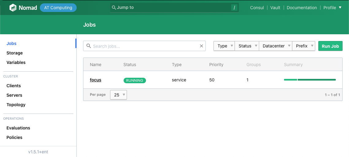
Task: Open Variables in the sidebar
Action: (16, 62)
